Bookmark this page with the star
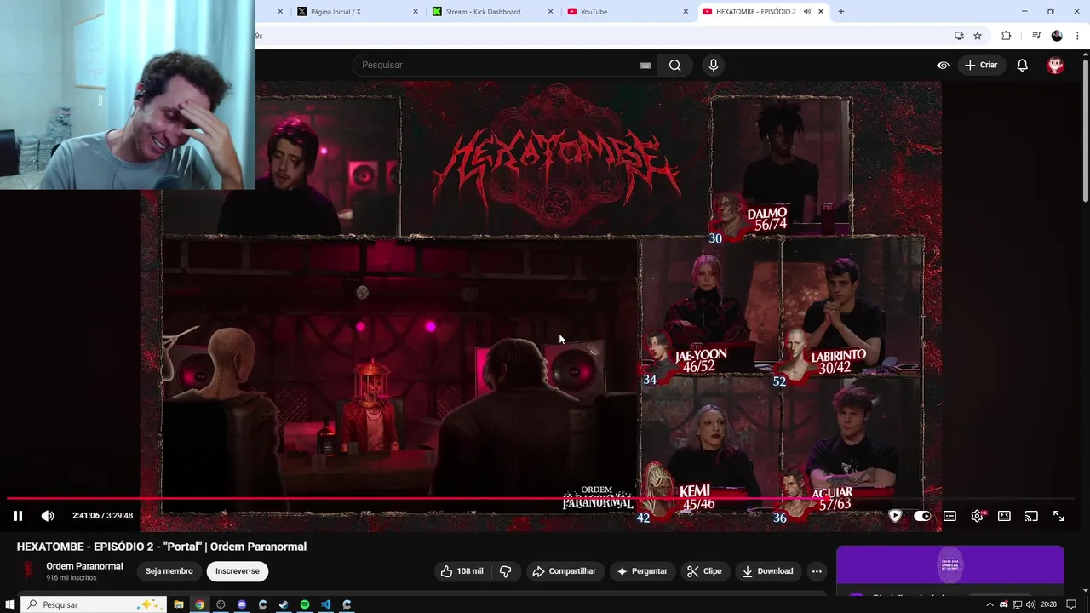Image resolution: width=1090 pixels, height=613 pixels. pyautogui.click(x=978, y=36)
